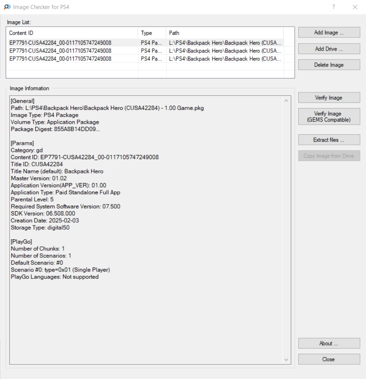
Task: Click the [General] section heading
Action: pyautogui.click(x=23, y=101)
